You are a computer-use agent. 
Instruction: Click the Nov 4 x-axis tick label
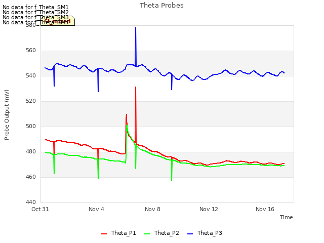pos(96,209)
